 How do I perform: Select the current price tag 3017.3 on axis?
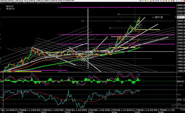pos(181,17)
